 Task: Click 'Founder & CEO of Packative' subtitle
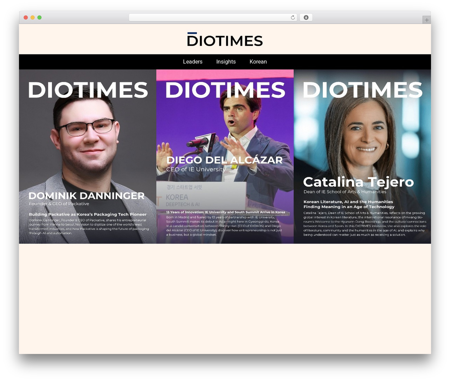[59, 204]
